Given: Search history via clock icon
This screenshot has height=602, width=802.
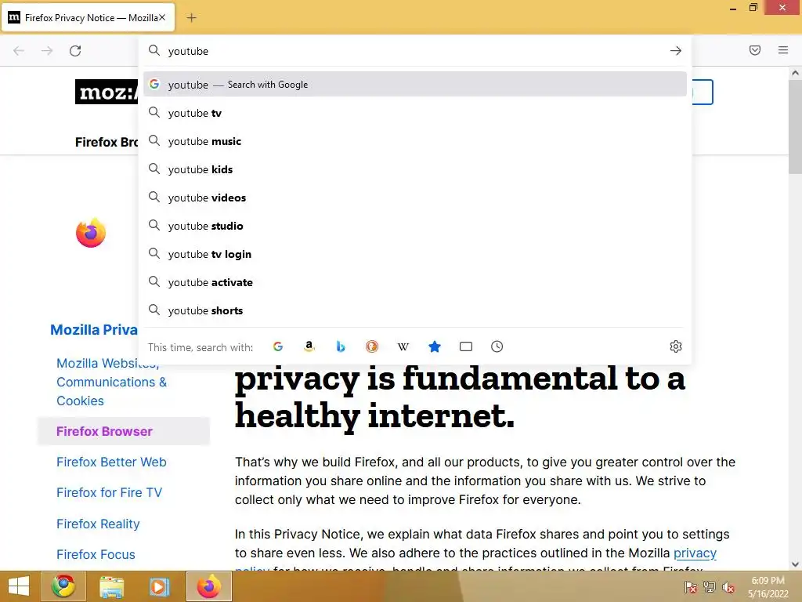Looking at the screenshot, I should (497, 346).
